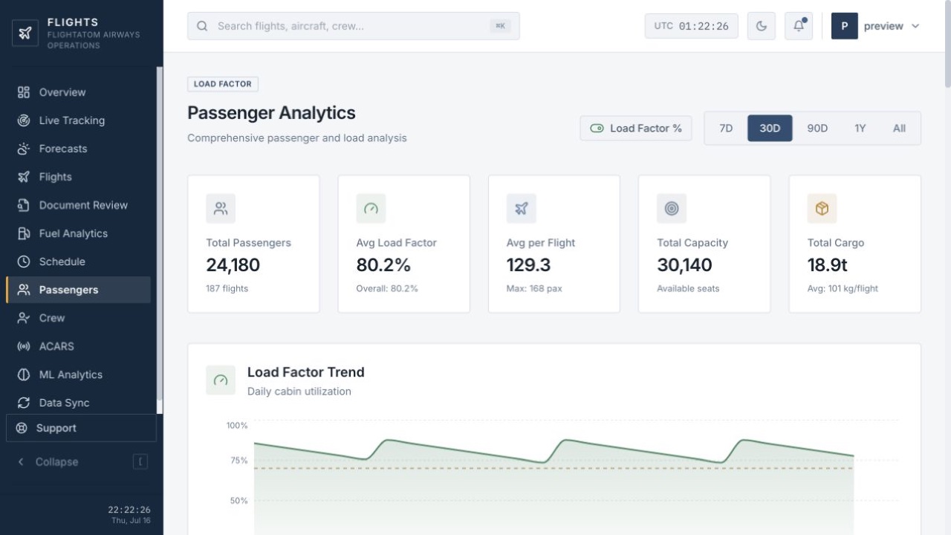
Task: Click the "Max: 168 pax" text
Action: (x=534, y=288)
